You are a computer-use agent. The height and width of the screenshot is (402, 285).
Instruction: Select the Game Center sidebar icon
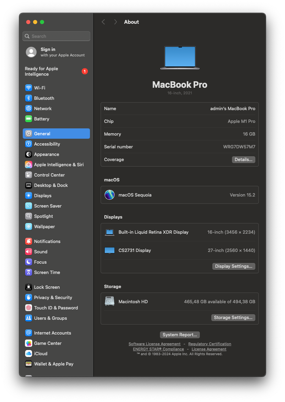click(28, 343)
